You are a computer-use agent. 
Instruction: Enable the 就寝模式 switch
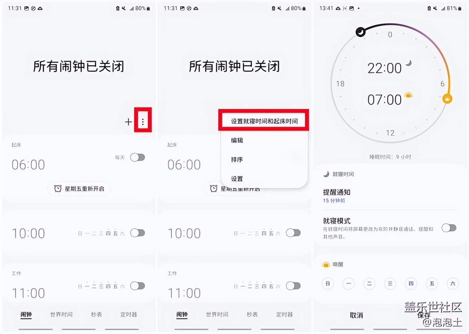tap(449, 228)
